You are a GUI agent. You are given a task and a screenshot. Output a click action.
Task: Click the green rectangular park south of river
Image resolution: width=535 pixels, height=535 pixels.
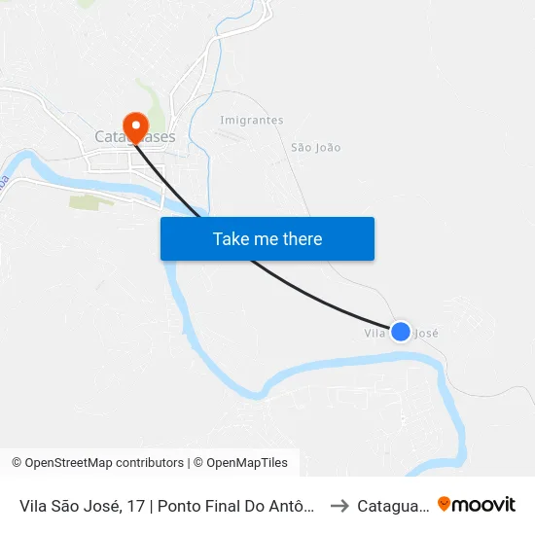pos(89,202)
